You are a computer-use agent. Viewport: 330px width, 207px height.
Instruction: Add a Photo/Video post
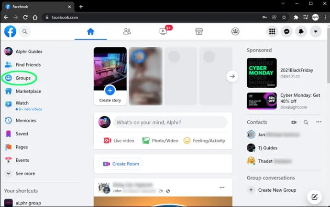(x=160, y=141)
